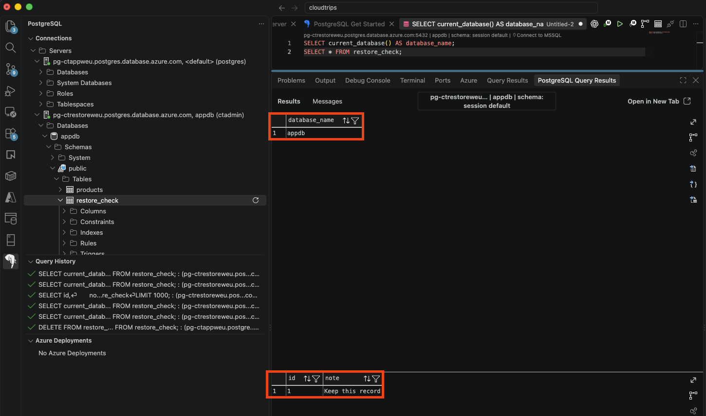Open the Run and Debug view
The height and width of the screenshot is (416, 706).
click(x=11, y=91)
